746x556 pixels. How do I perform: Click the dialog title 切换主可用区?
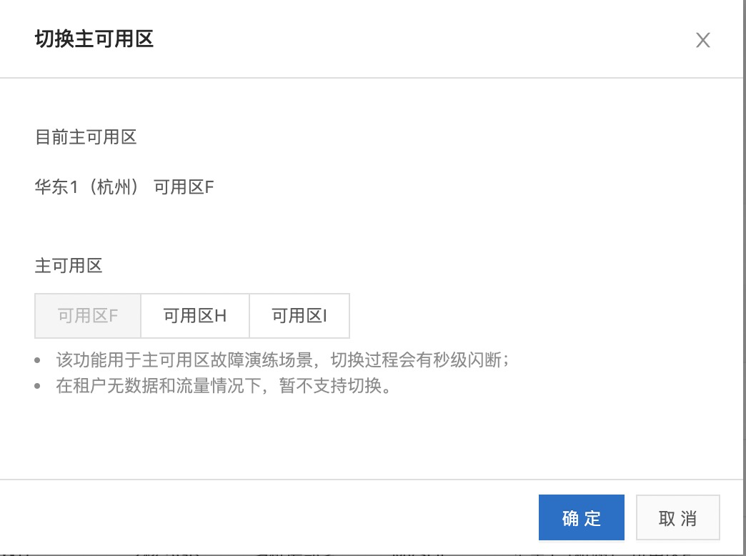pyautogui.click(x=94, y=39)
